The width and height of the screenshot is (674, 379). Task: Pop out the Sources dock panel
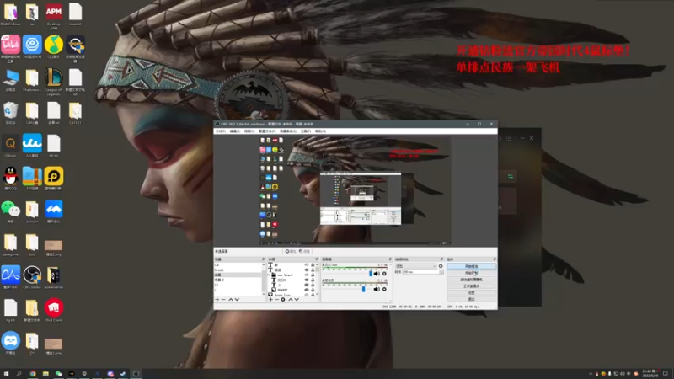click(317, 259)
